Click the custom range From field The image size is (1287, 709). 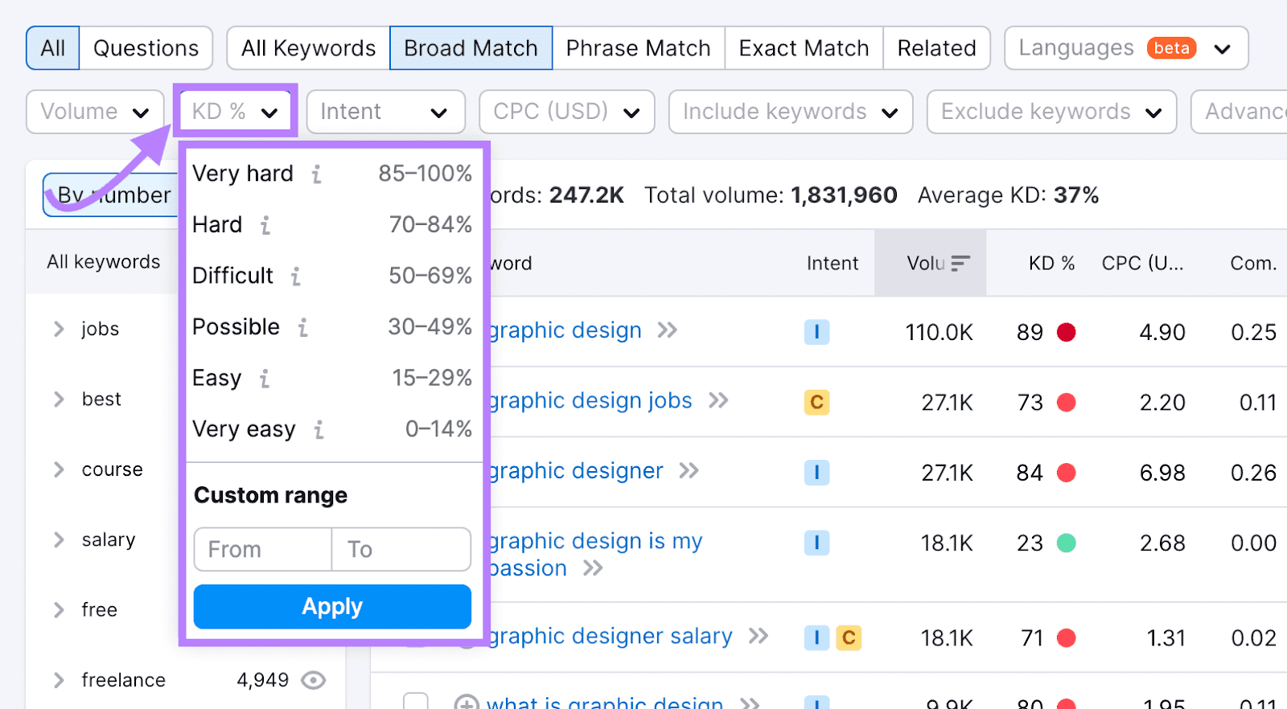pos(262,550)
